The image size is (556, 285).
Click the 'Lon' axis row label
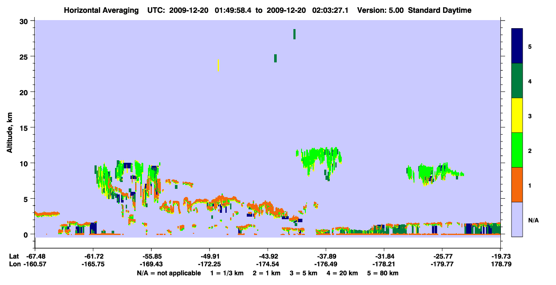(14, 264)
